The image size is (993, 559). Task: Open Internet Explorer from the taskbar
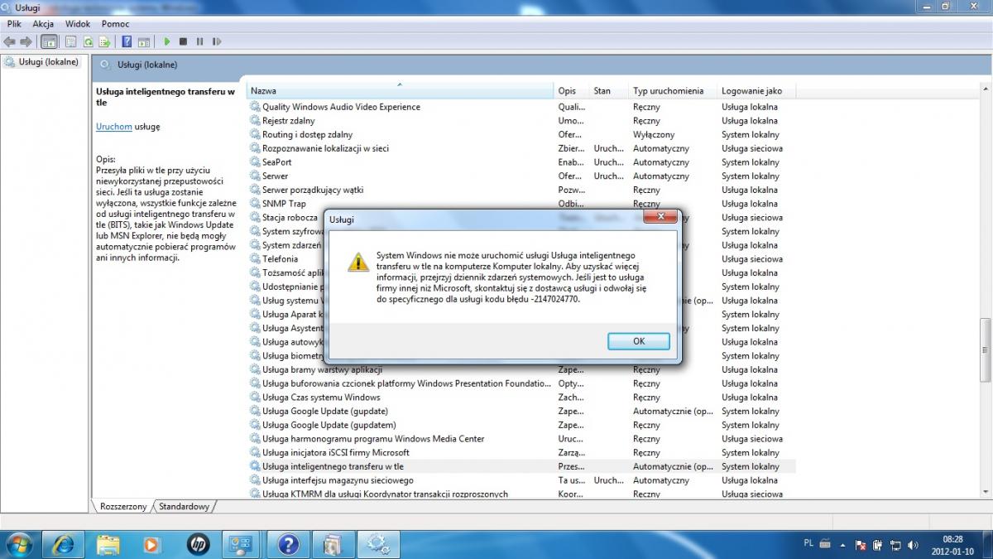[64, 544]
